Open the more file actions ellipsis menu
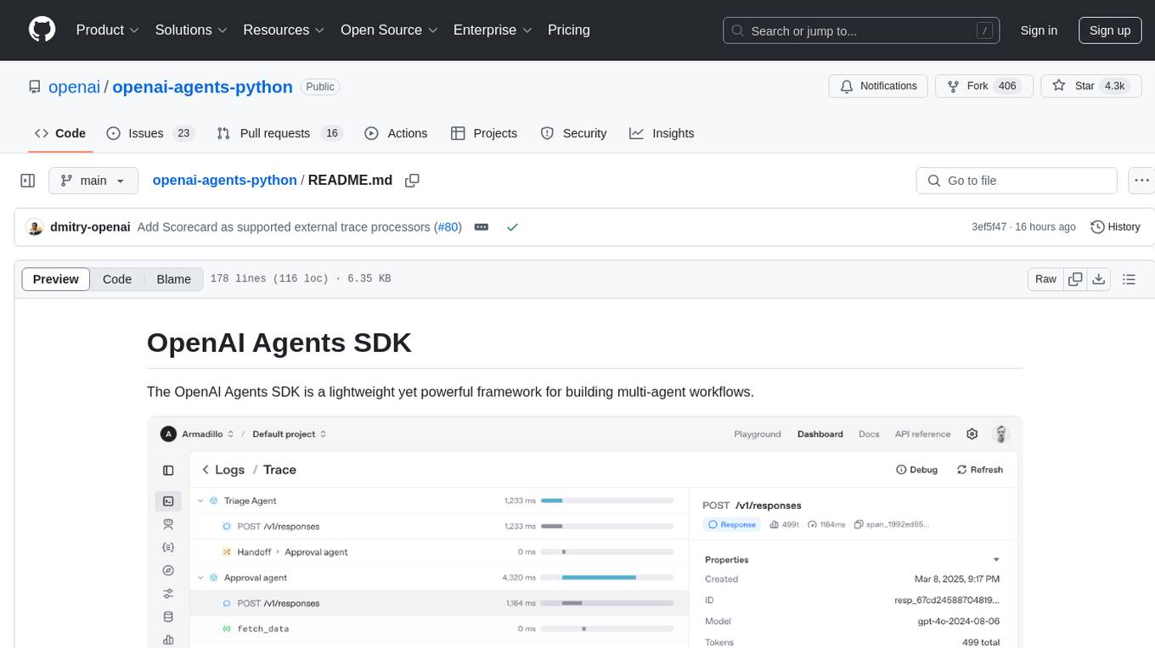The image size is (1155, 648). 1142,181
